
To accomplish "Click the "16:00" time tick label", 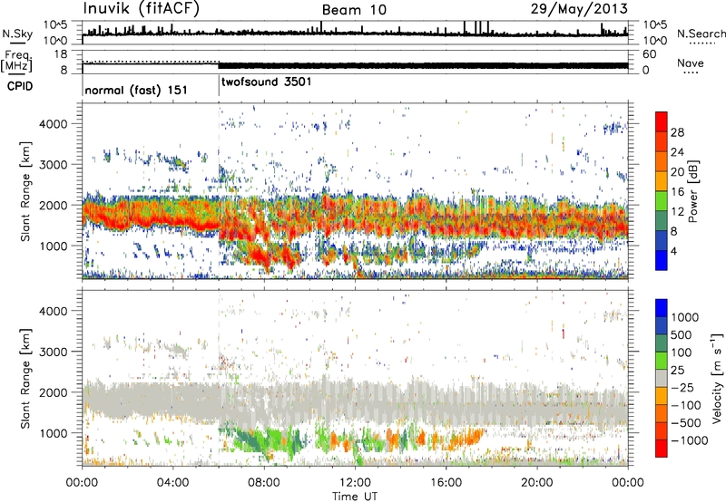I will point(446,483).
